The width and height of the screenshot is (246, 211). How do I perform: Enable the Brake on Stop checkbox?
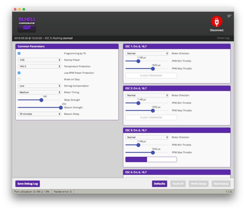[19, 79]
